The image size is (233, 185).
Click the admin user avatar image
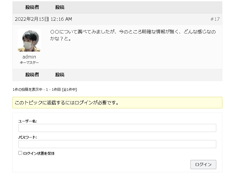click(29, 40)
